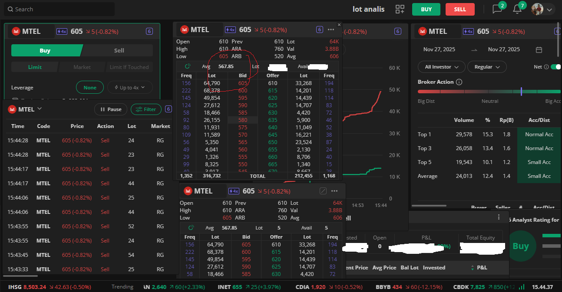Click 4x badge in broker panel header
The width and height of the screenshot is (562, 292).
469,31
